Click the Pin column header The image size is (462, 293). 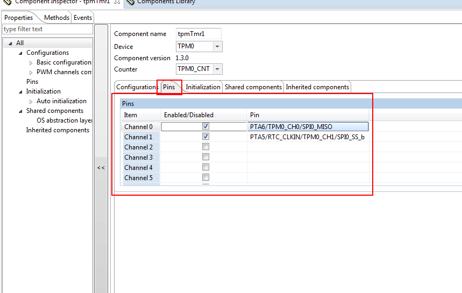coord(308,115)
